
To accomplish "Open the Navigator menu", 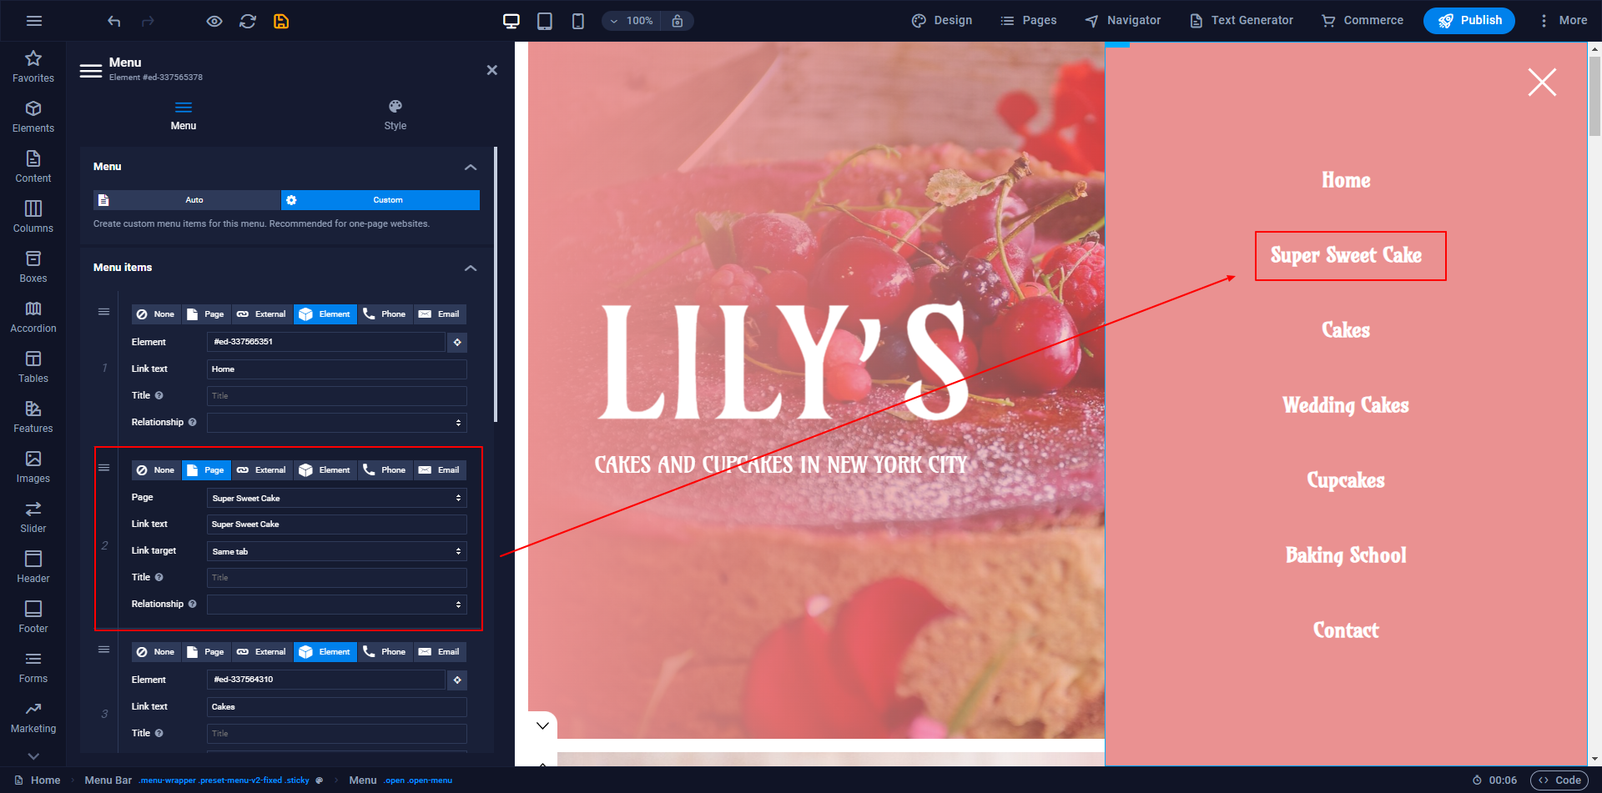I will (x=1122, y=21).
